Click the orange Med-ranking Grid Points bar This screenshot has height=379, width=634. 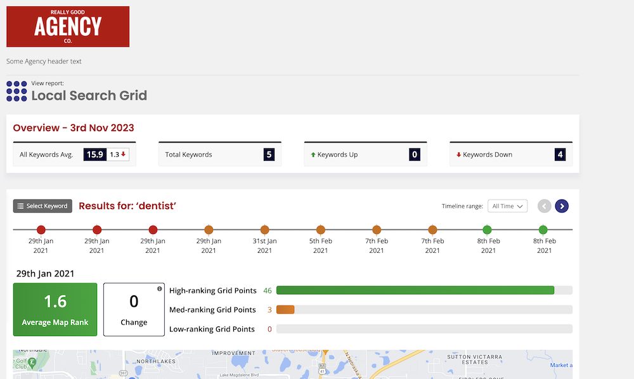pyautogui.click(x=285, y=310)
